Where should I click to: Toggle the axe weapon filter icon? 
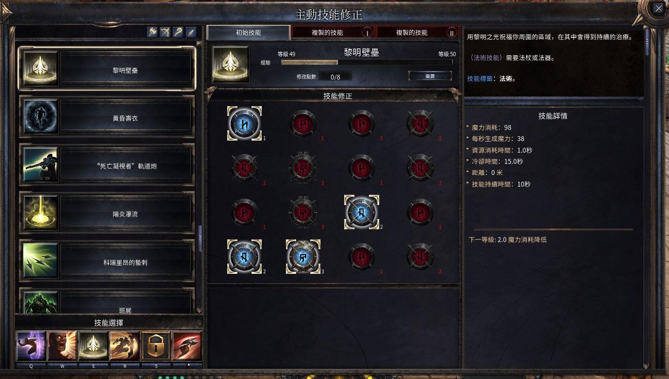pos(153,32)
